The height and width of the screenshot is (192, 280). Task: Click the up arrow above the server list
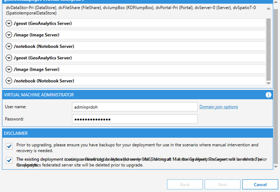pyautogui.click(x=269, y=8)
